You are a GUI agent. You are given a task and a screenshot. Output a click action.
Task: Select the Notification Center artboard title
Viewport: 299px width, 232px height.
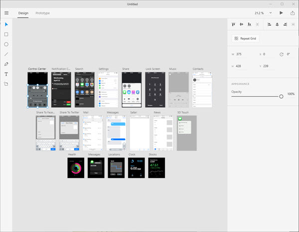pyautogui.click(x=61, y=69)
